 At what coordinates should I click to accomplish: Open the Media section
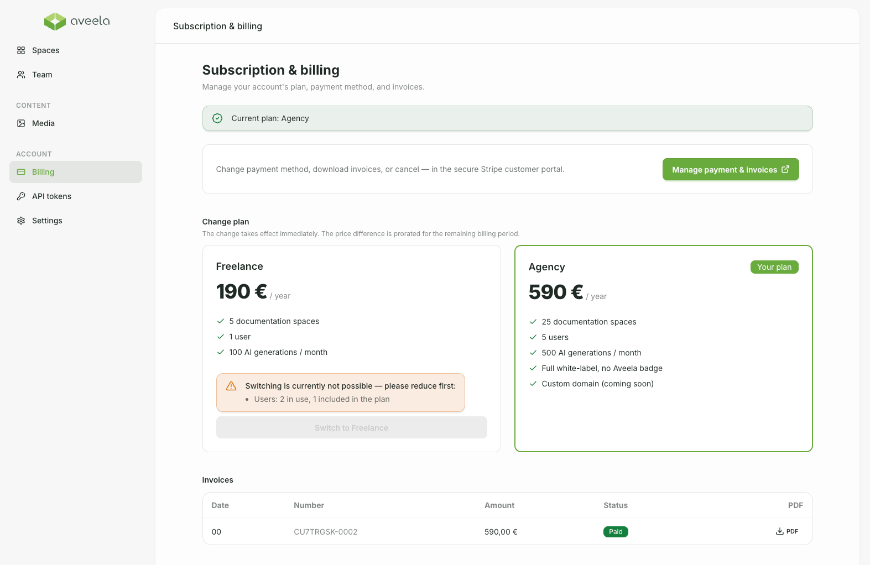[76, 123]
